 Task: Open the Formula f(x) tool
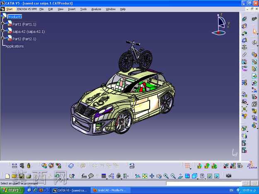84,176
